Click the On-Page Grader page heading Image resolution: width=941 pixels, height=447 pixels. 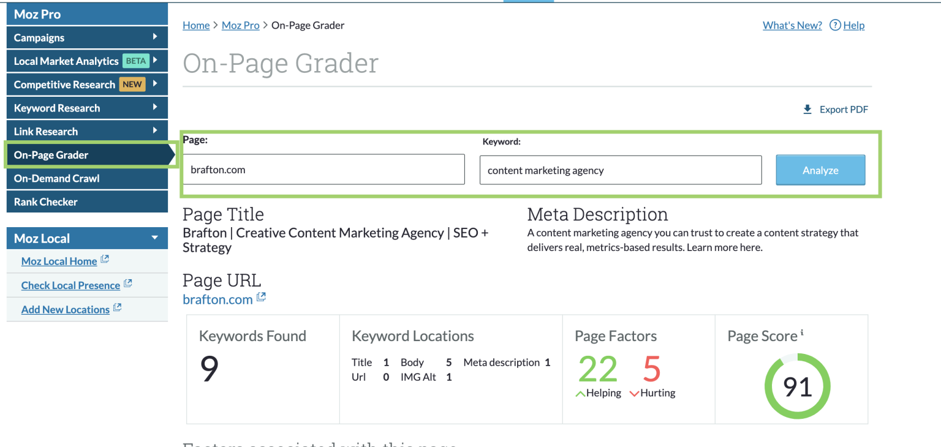coord(281,63)
